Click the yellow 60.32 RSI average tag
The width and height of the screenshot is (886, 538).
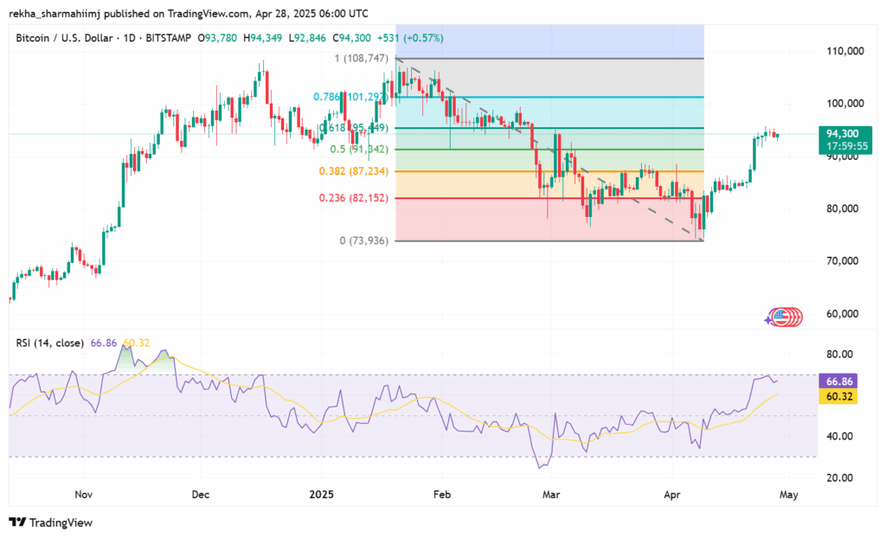coord(843,395)
